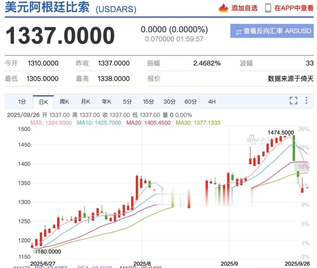Open 在APP中查看 link
317x268 pixels.
(x=294, y=8)
